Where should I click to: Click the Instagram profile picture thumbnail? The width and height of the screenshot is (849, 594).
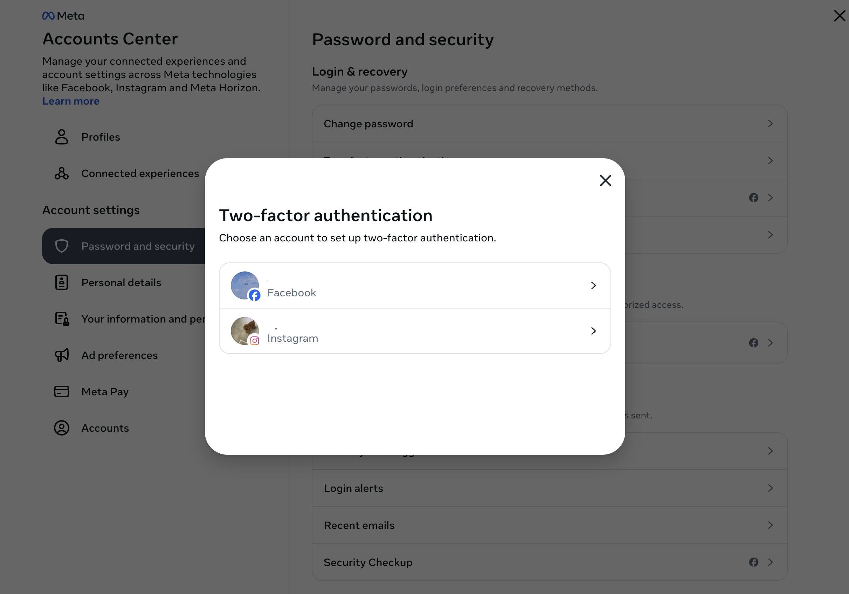pyautogui.click(x=245, y=331)
